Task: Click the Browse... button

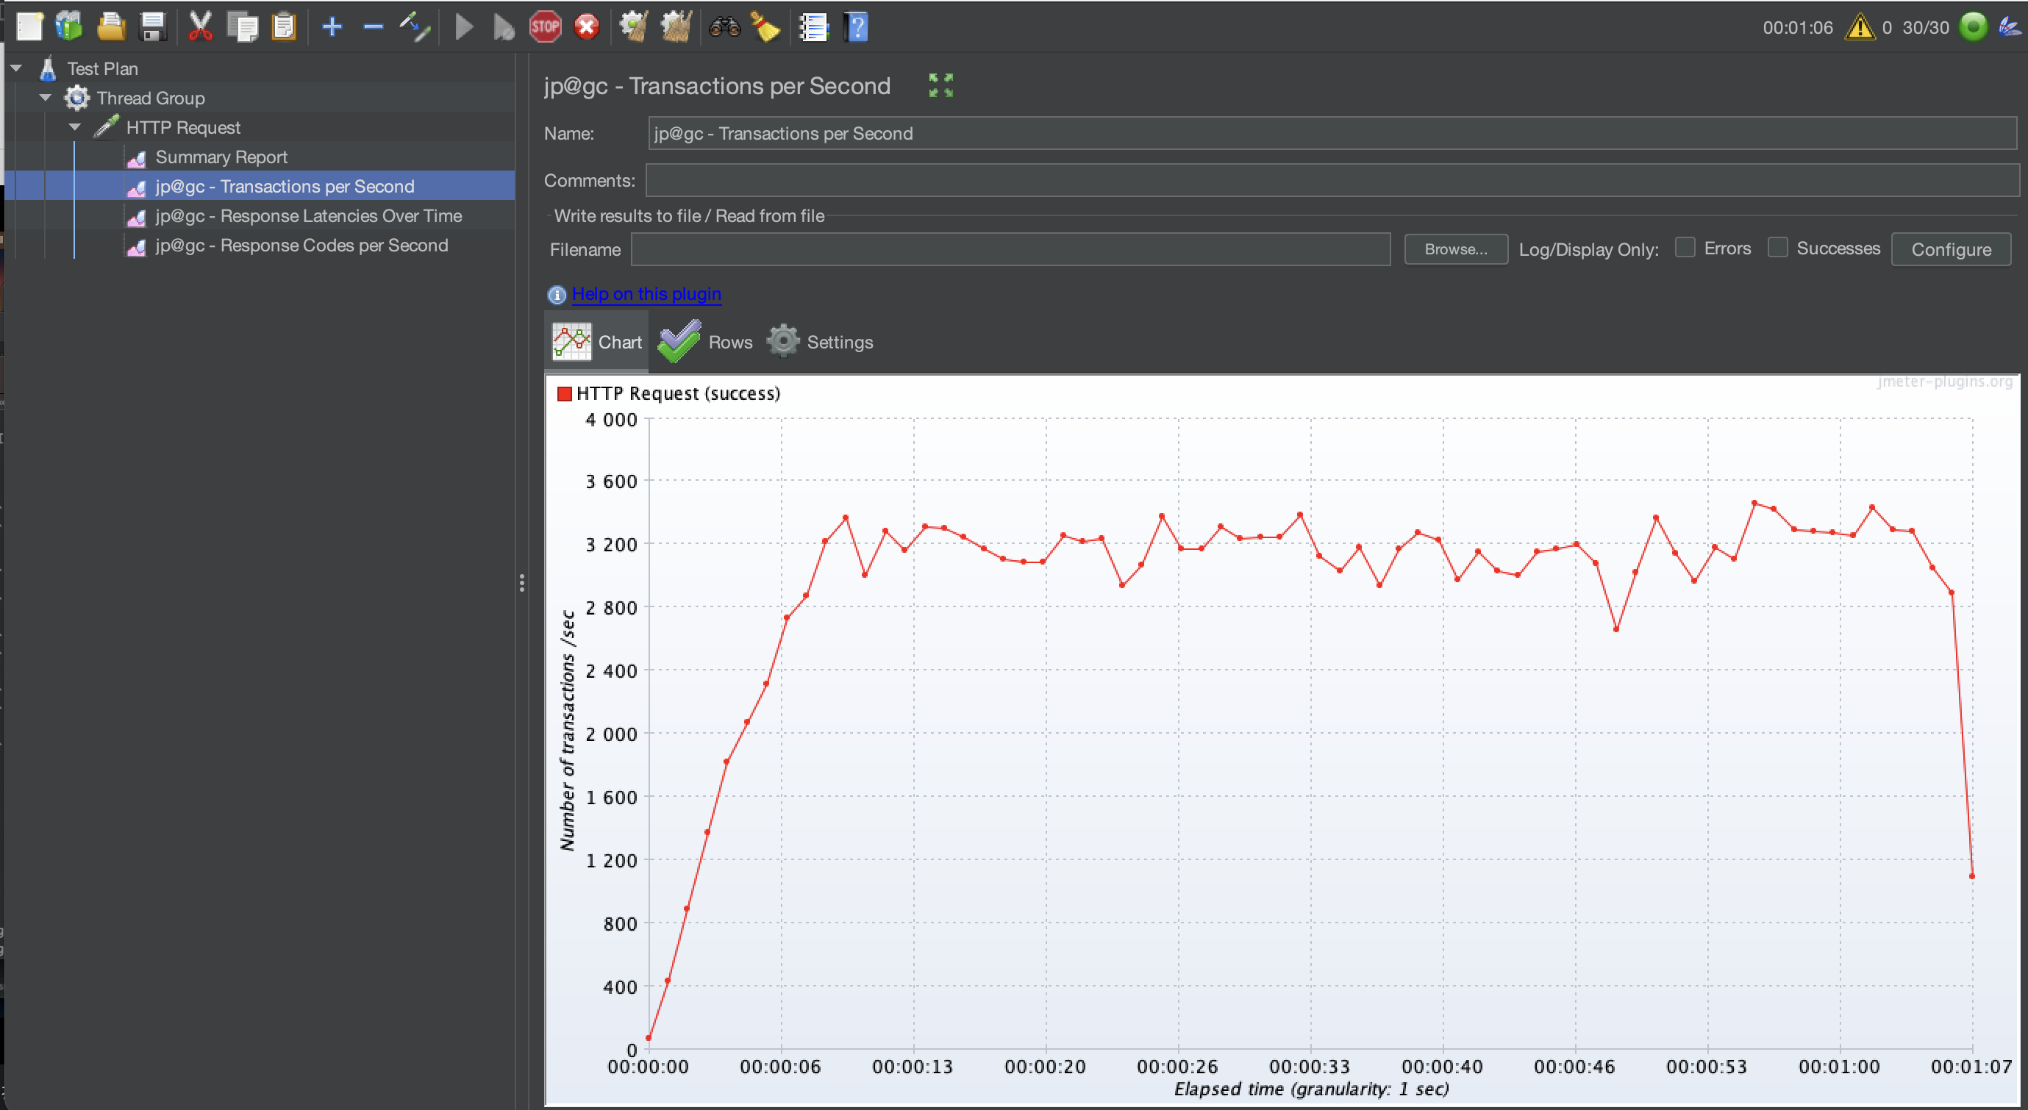Action: click(1455, 249)
